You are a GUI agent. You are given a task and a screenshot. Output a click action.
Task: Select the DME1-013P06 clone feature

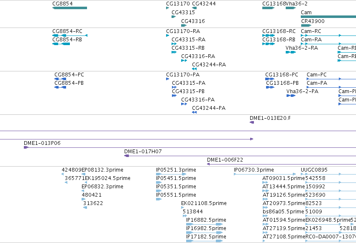click(190, 147)
